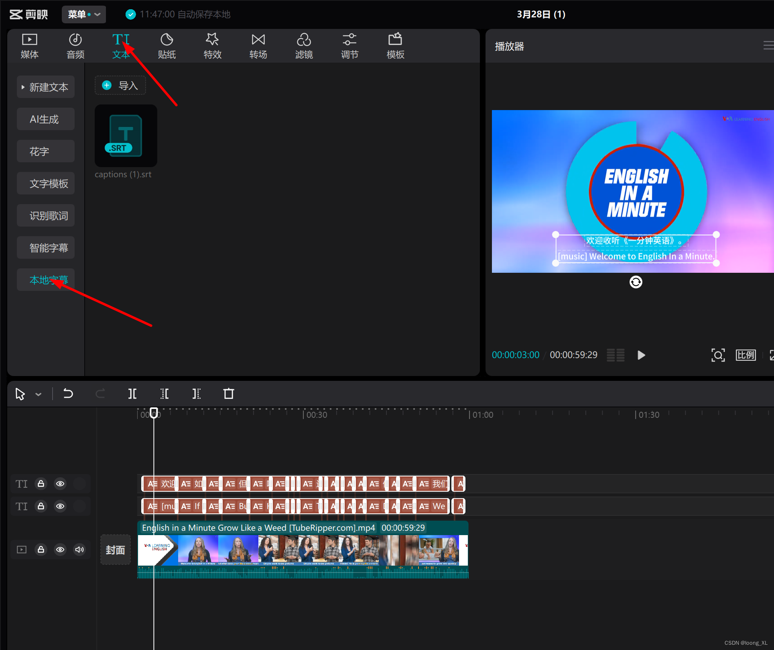Open the 菜单 dropdown menu
774x650 pixels.
(x=84, y=14)
